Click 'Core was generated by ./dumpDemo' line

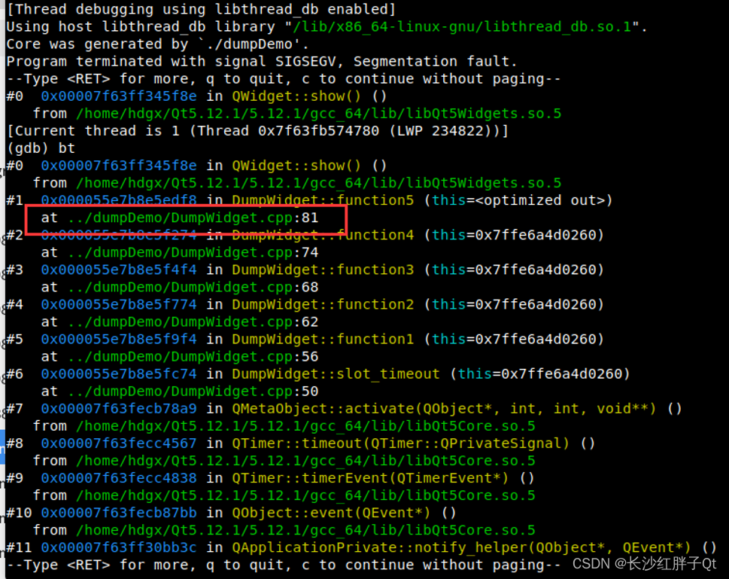pos(157,44)
